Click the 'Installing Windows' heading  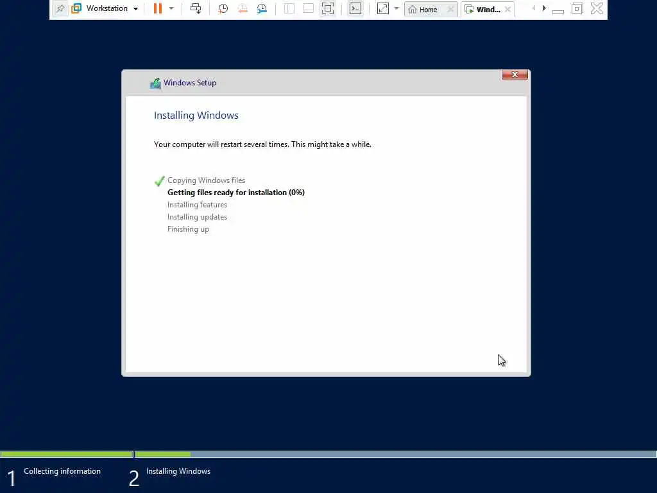pyautogui.click(x=196, y=116)
